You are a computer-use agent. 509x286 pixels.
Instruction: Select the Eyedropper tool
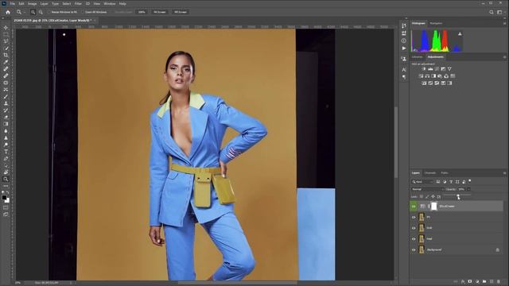tap(6, 62)
